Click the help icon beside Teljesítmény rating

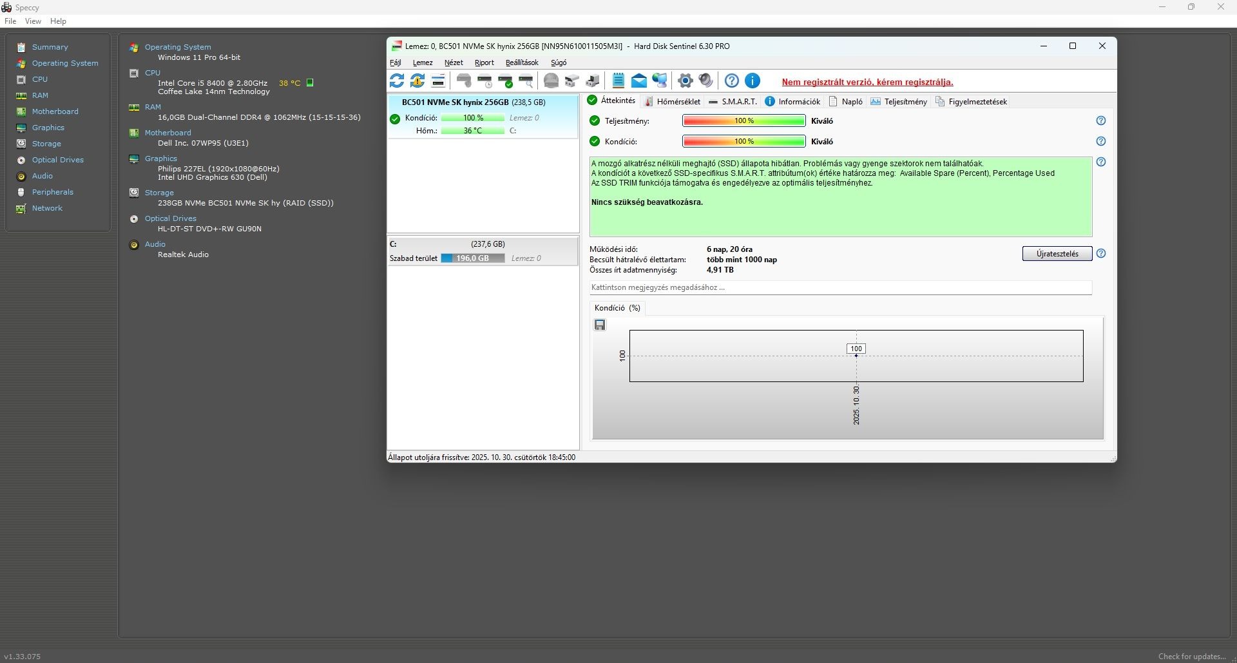pos(1101,120)
